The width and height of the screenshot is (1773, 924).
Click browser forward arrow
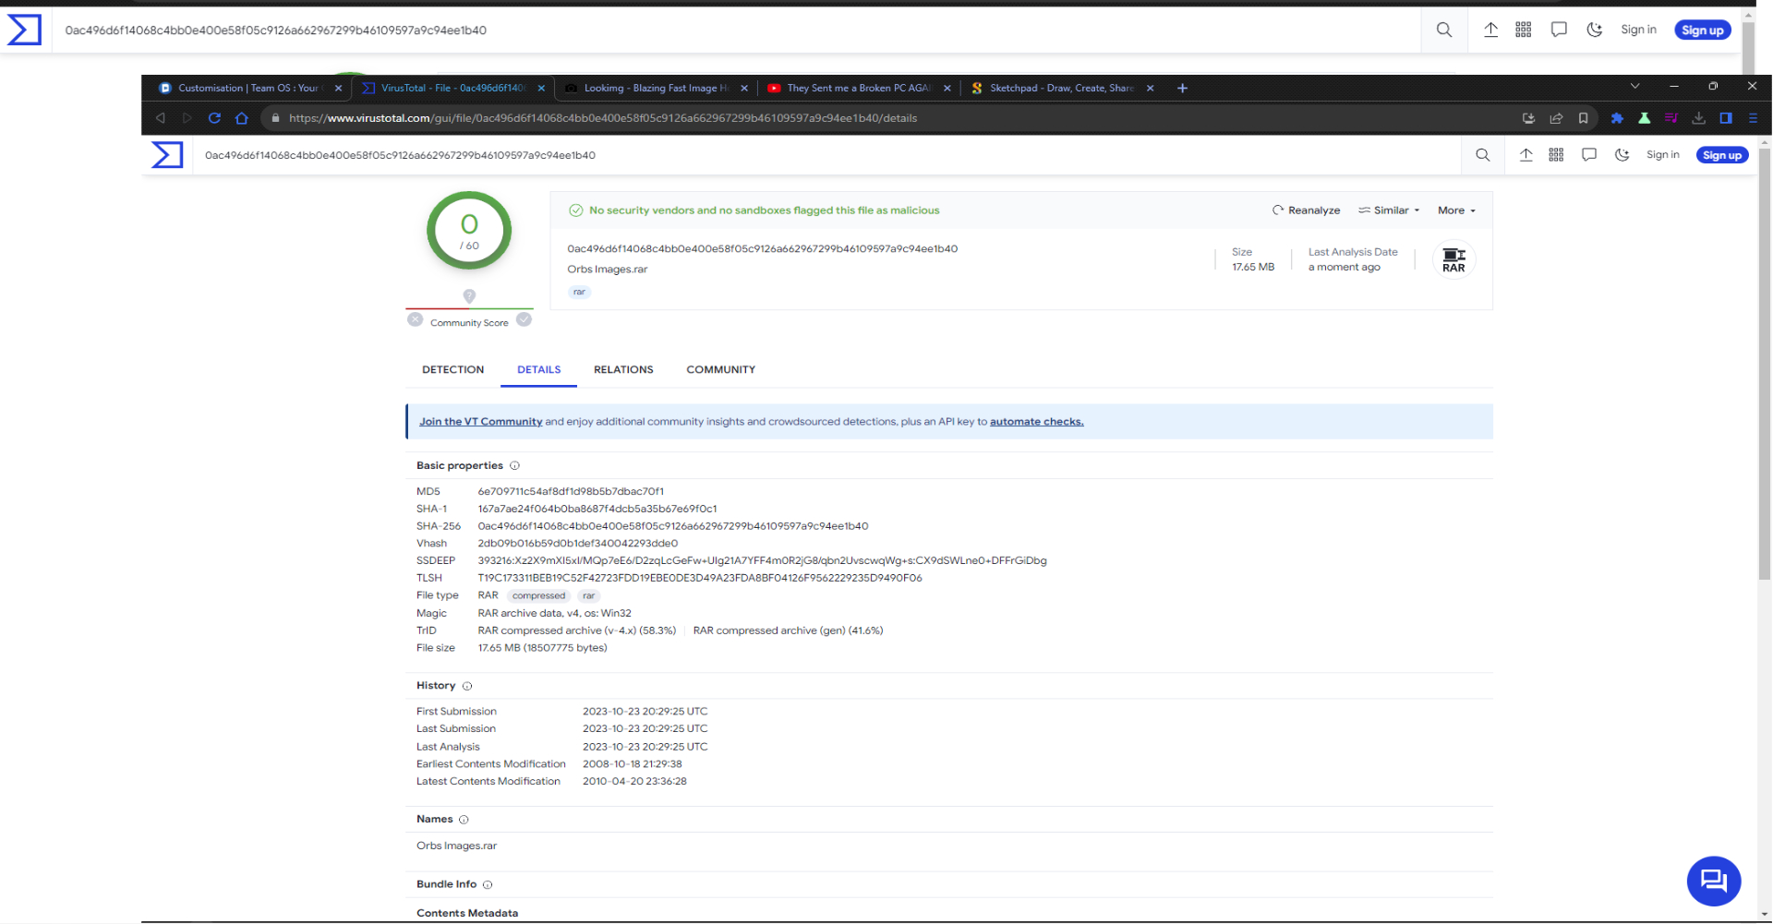click(x=187, y=118)
